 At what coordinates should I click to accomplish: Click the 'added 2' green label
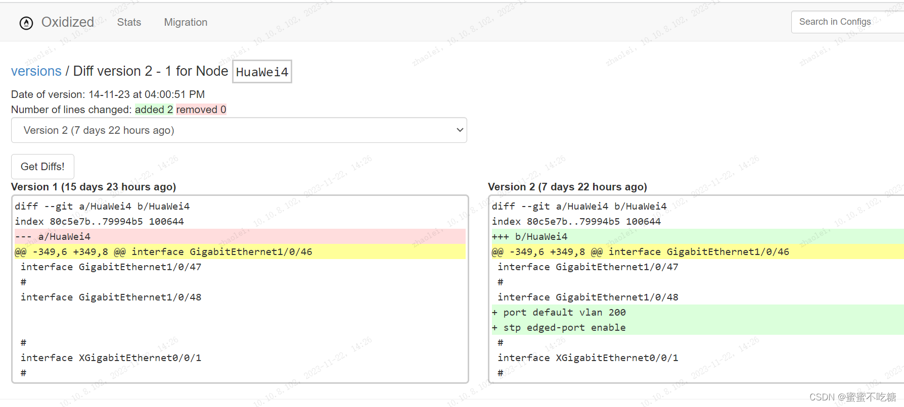154,110
